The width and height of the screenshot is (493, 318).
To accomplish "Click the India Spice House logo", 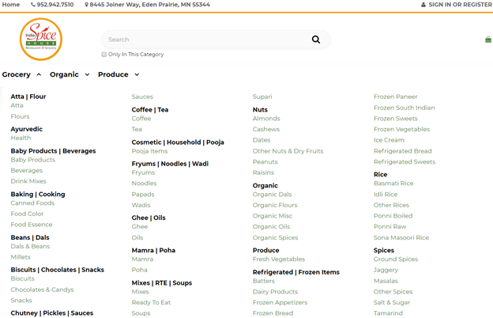I will pyautogui.click(x=41, y=39).
